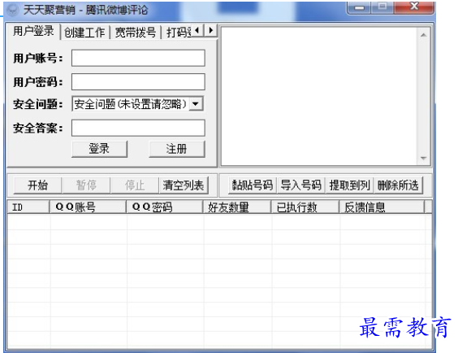Image resolution: width=458 pixels, height=353 pixels.
Task: Click the tab strip right arrow
Action: 210,30
